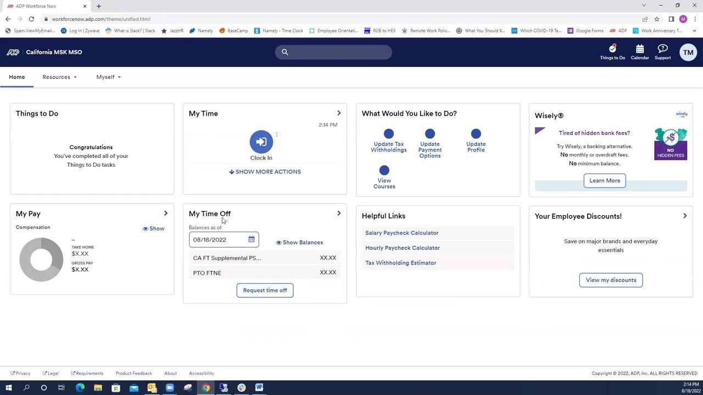Reload the page with browser refresh
Screen dimensions: 703x395
point(31,19)
